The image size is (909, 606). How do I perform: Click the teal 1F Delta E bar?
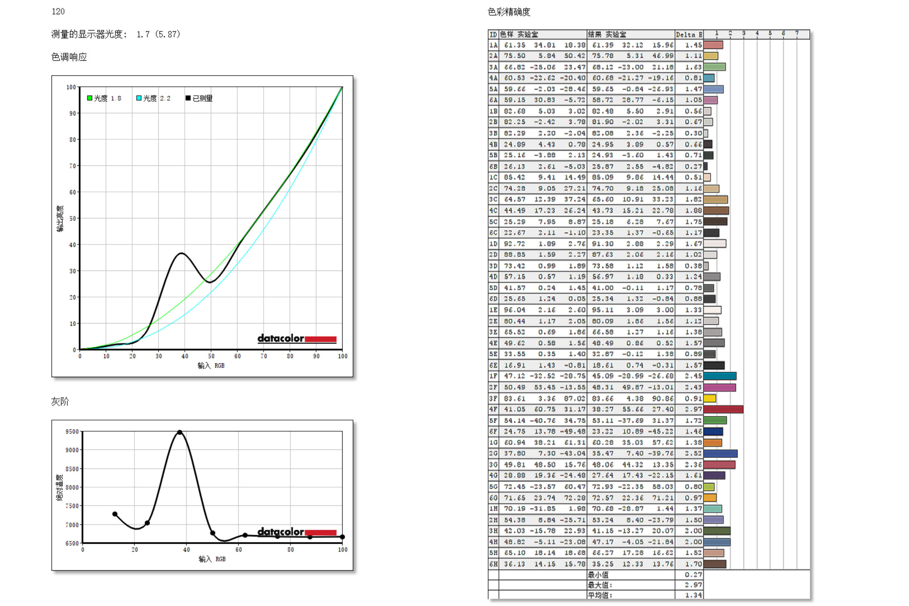[x=720, y=376]
